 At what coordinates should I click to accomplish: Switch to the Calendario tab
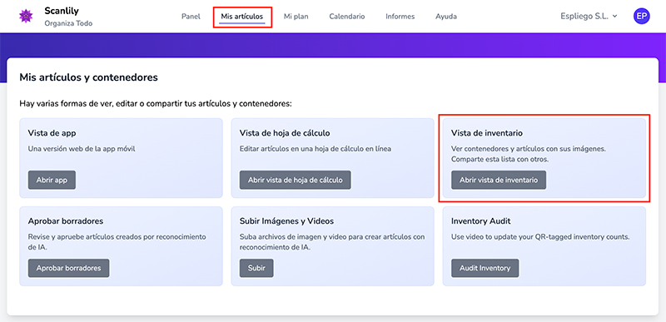point(347,17)
